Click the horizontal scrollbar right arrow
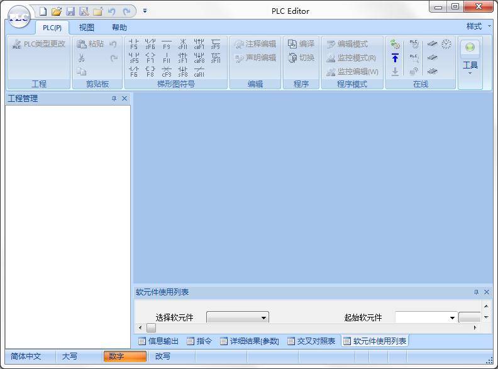 click(x=475, y=328)
